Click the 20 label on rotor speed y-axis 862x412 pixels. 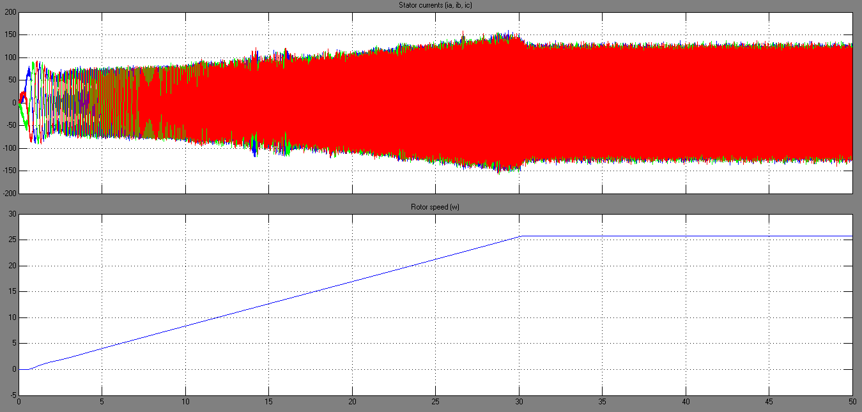[x=13, y=266]
